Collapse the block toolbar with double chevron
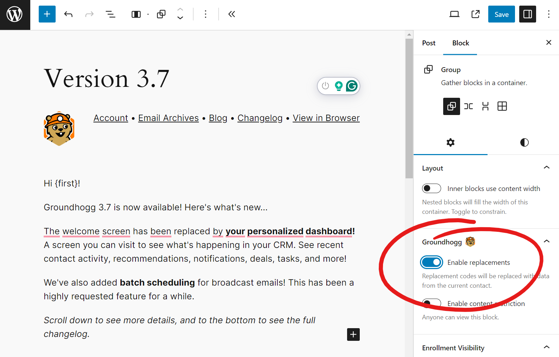 [x=231, y=14]
